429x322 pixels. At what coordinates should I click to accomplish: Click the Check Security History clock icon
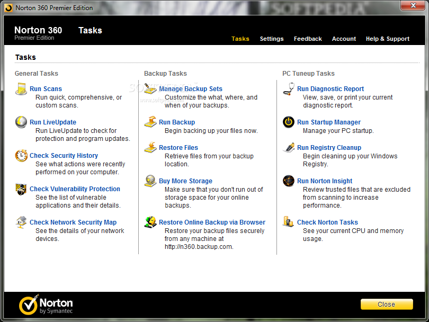(21, 155)
